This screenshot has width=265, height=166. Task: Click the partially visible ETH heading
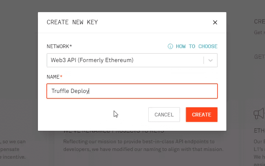point(259,131)
